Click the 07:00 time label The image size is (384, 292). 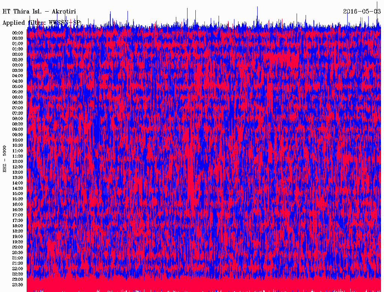pyautogui.click(x=18, y=108)
